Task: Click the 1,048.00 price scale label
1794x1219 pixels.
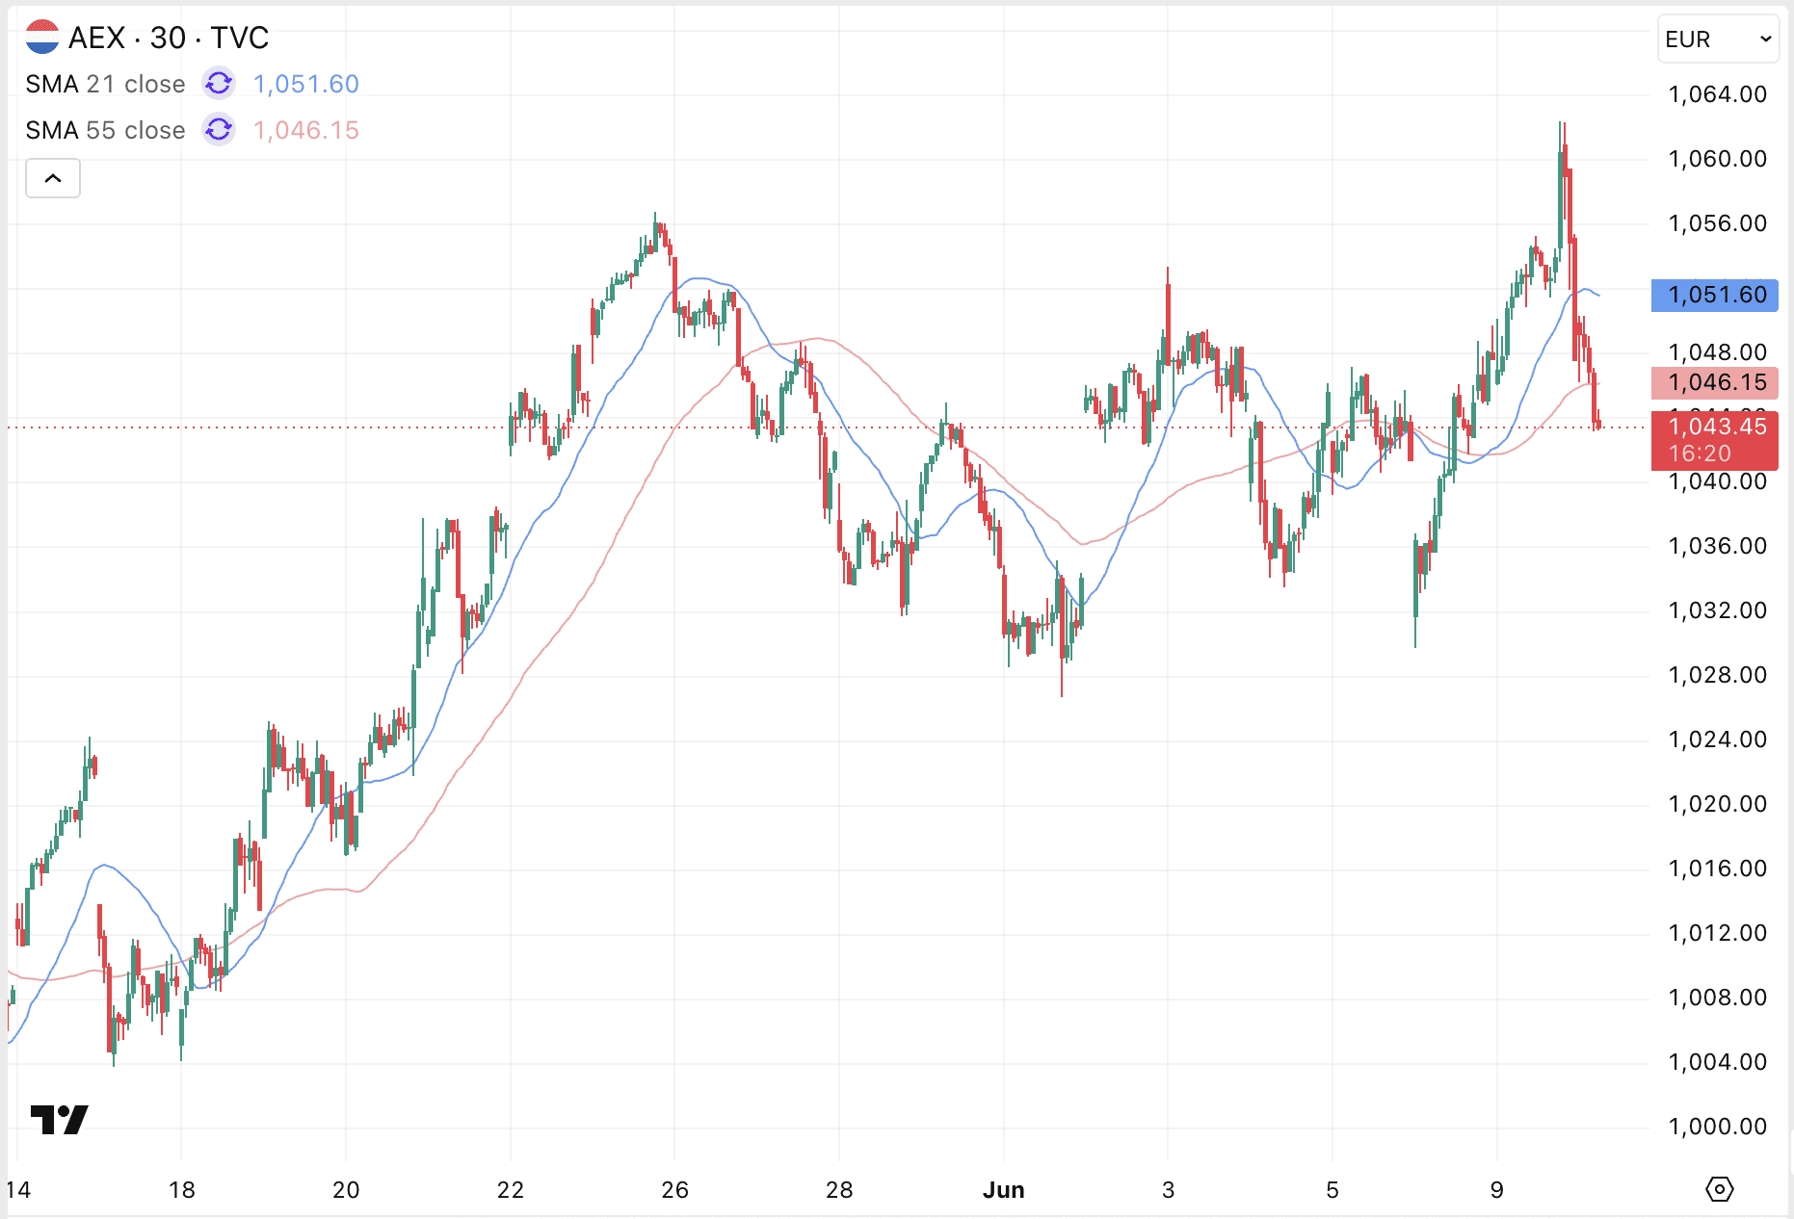Action: tap(1718, 352)
